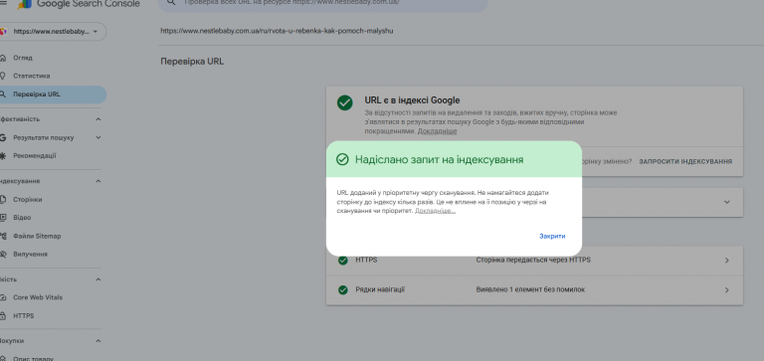This screenshot has width=764, height=361.
Task: Expand the collapsed card chevron behind dialog
Action: click(x=727, y=202)
